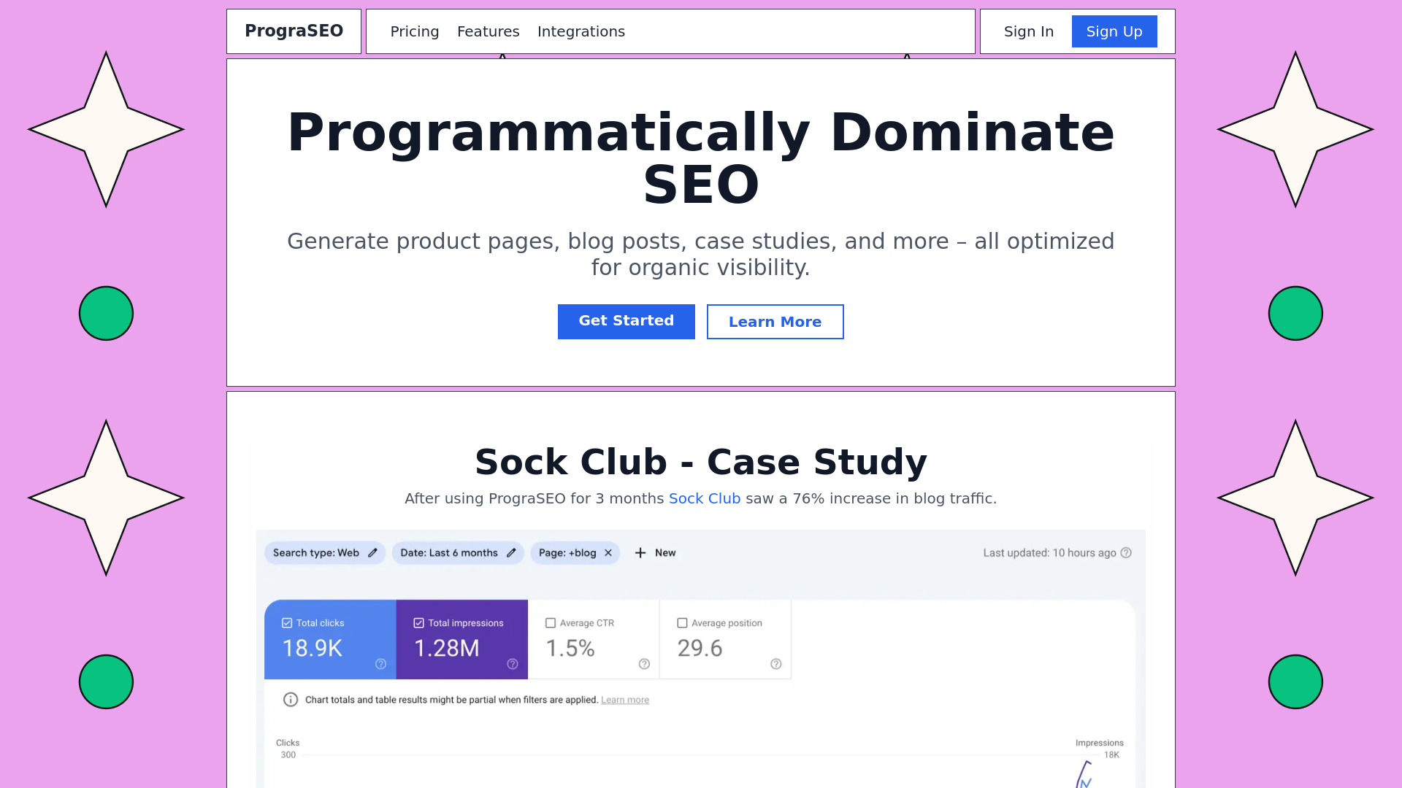
Task: Expand the Date Last 6 months dropdown
Action: (x=457, y=552)
